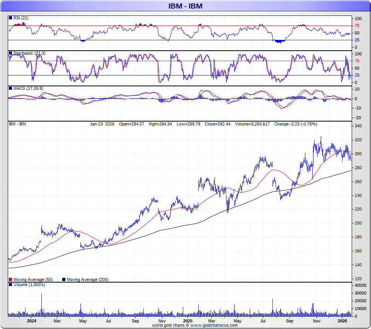Click the '2024' x-axis label
Viewport: 371px width, 329px height.
point(31,321)
